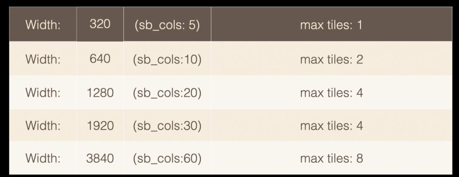Select max tiles: 4 in the 1920 row
This screenshot has width=459, height=177.
click(x=331, y=126)
